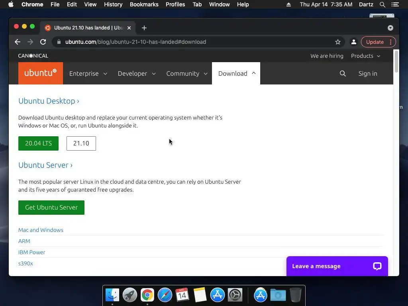Open the ARM link

(x=24, y=241)
